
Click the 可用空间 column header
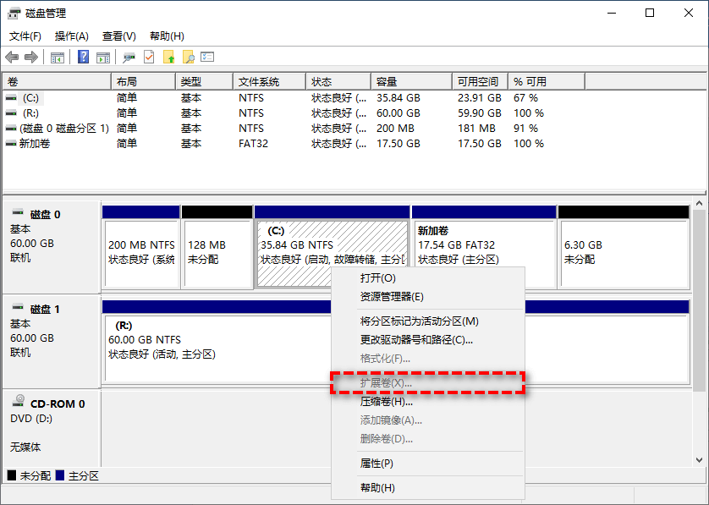click(477, 82)
